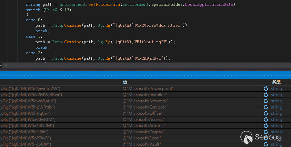Place cursor on the case 1 line
Screen dimensions: 291x147
[x=31, y=36]
